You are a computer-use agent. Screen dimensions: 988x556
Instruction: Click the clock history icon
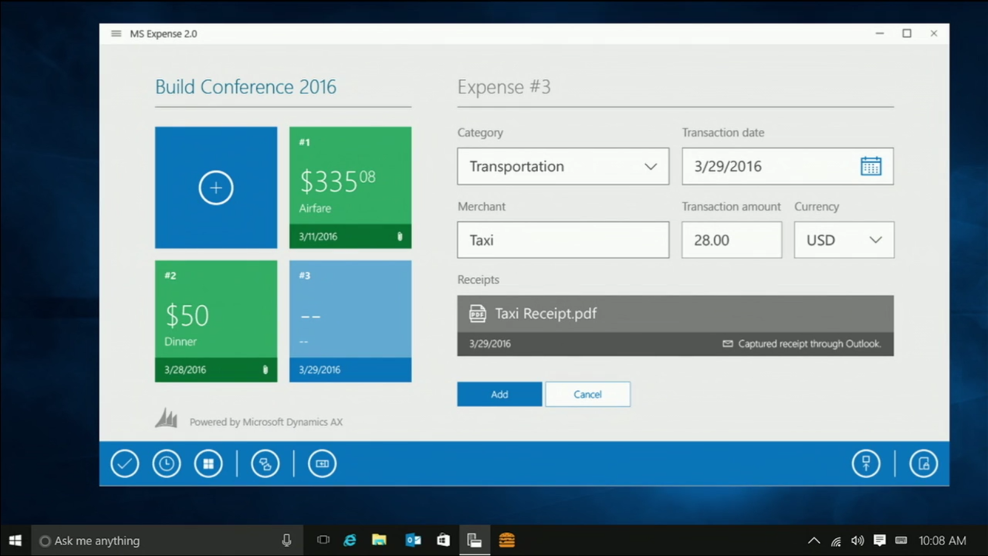coord(167,464)
